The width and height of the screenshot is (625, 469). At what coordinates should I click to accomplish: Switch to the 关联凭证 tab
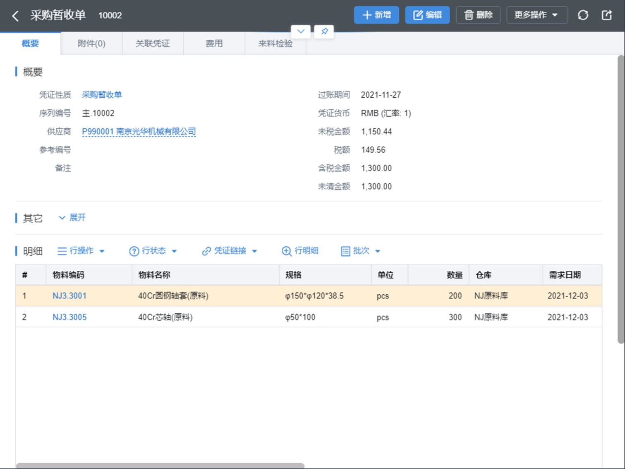(153, 43)
